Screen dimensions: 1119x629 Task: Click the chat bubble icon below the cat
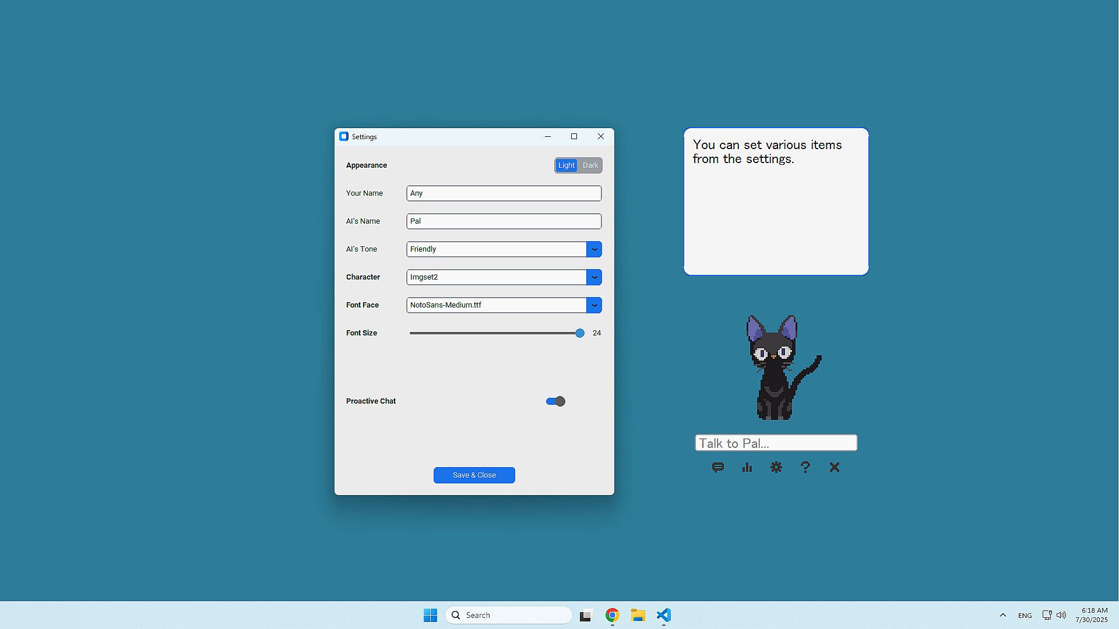718,467
